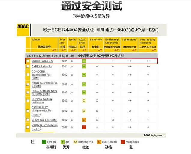Click green rating icon for CYBEX Pallas 2-fix

pyautogui.click(x=84, y=61)
